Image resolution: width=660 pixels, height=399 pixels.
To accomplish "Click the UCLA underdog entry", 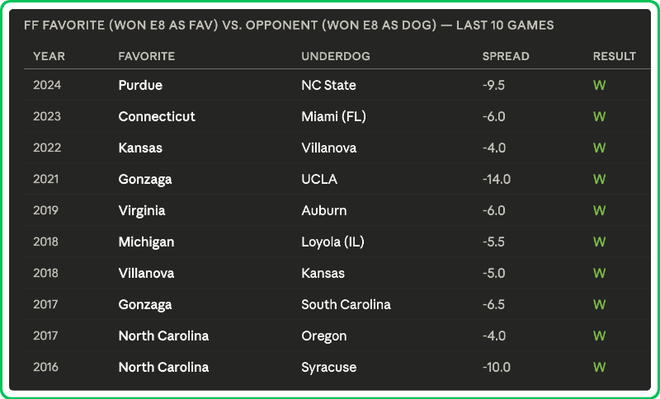I will tap(319, 180).
